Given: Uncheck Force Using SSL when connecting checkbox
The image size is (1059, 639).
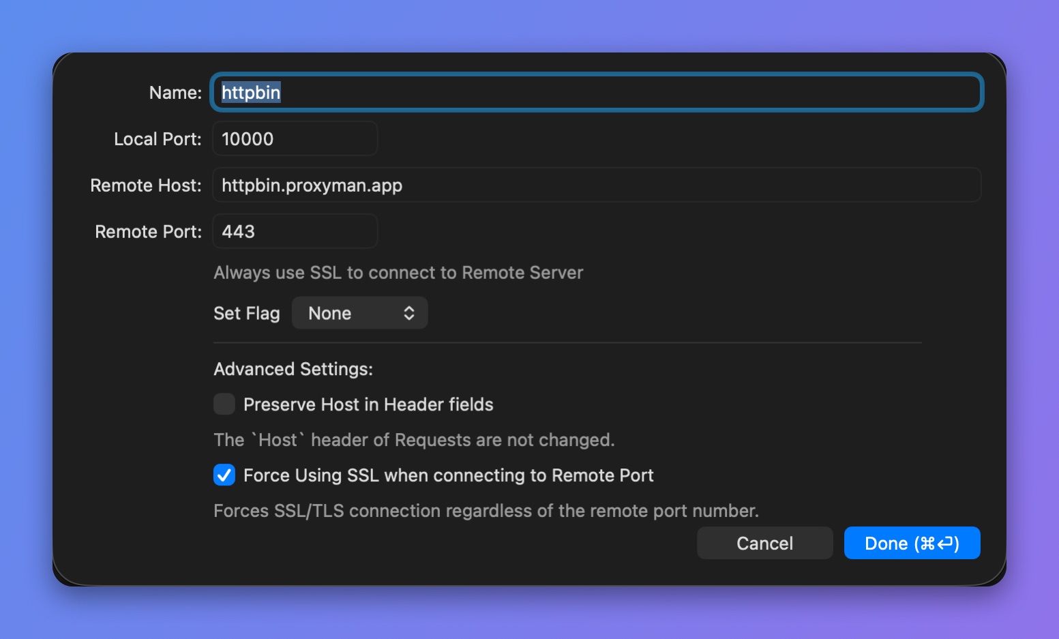Looking at the screenshot, I should (x=224, y=475).
